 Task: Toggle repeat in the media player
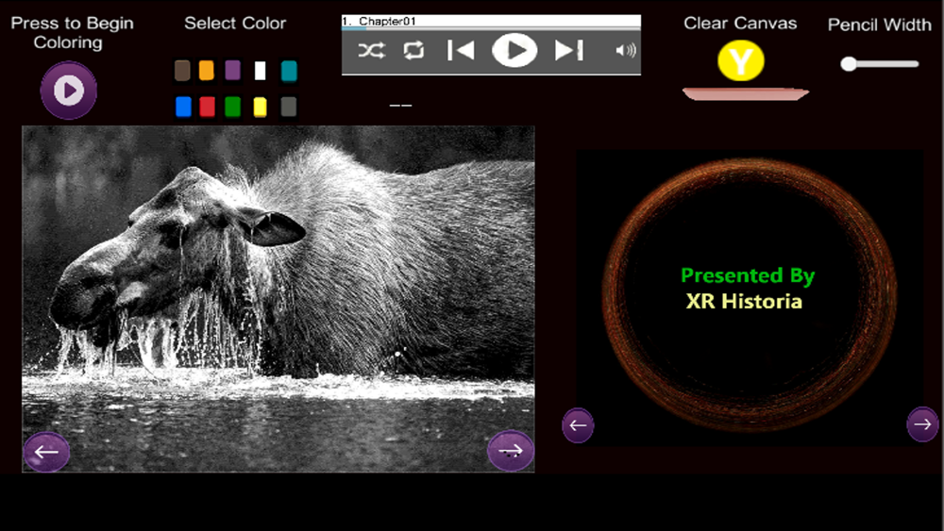point(413,51)
